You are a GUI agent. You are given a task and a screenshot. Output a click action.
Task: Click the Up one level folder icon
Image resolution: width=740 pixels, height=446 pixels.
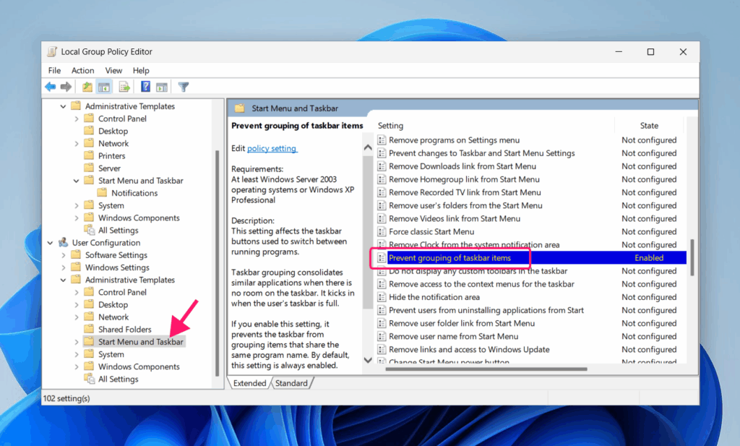87,87
